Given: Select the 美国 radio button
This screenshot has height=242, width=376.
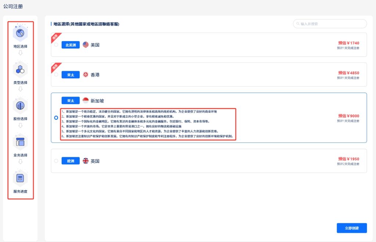Looking at the screenshot, I should [x=56, y=44].
